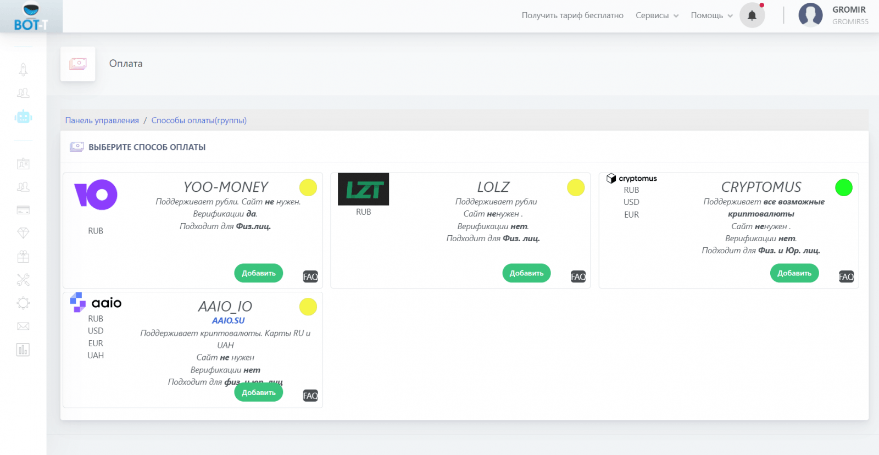This screenshot has height=455, width=879.
Task: Open FAQ for LOLZ
Action: point(578,276)
